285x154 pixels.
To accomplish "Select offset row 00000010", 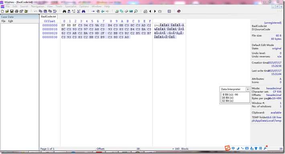I will click(50, 29).
